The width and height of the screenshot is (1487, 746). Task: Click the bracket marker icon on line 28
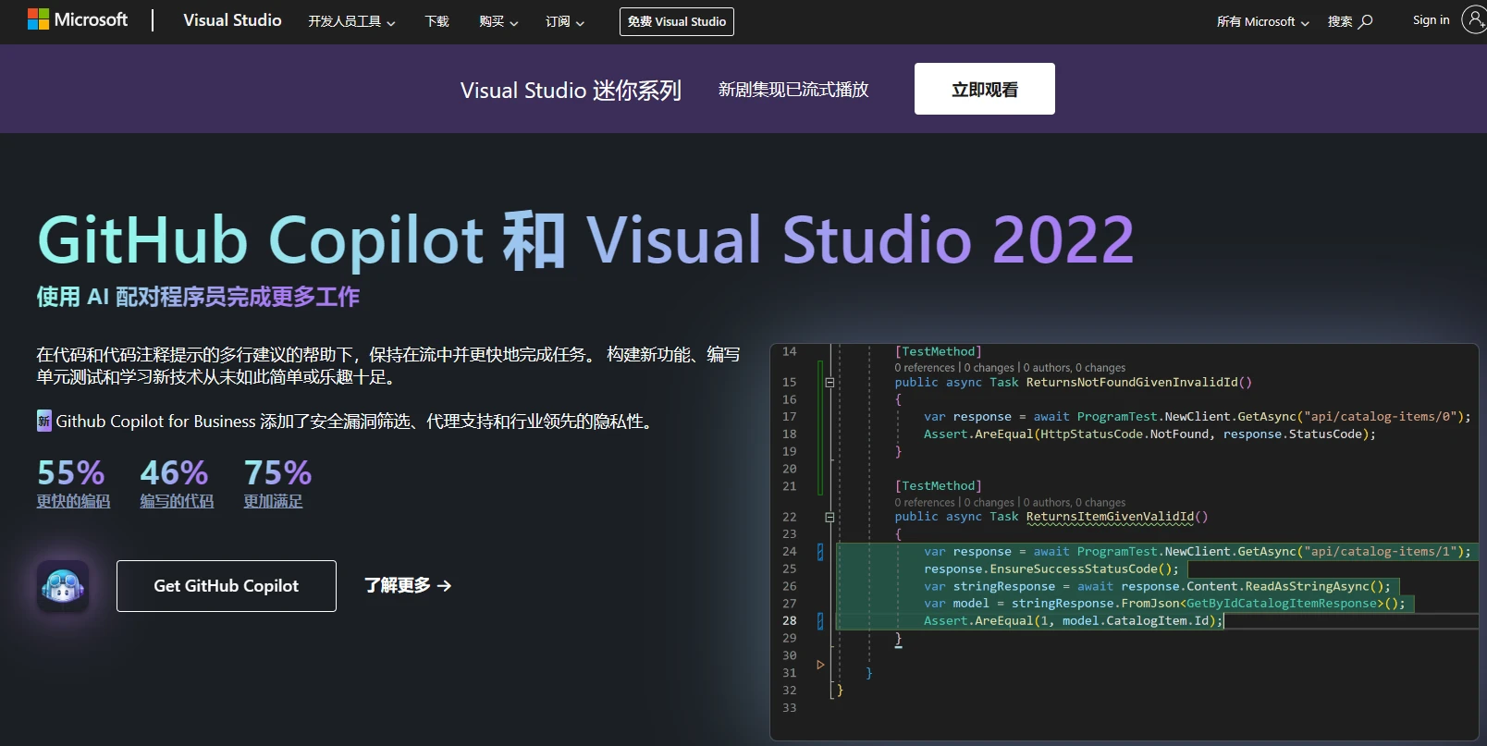pyautogui.click(x=820, y=621)
